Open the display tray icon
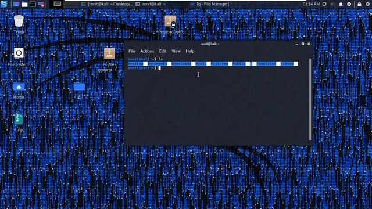Viewport: 372px width, 209px height. (x=324, y=4)
